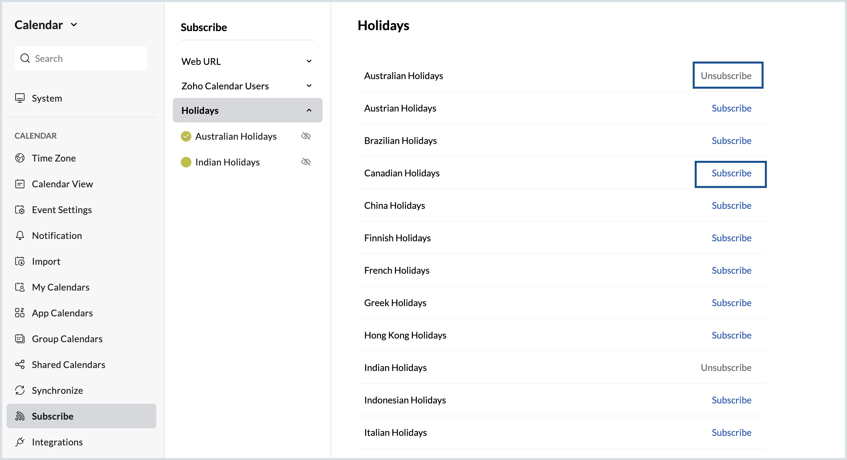Unsubscribe from Australian Holidays
Screen dimensions: 847x460
(727, 75)
